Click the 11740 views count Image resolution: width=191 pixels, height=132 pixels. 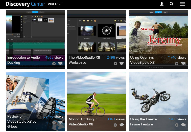177,58
